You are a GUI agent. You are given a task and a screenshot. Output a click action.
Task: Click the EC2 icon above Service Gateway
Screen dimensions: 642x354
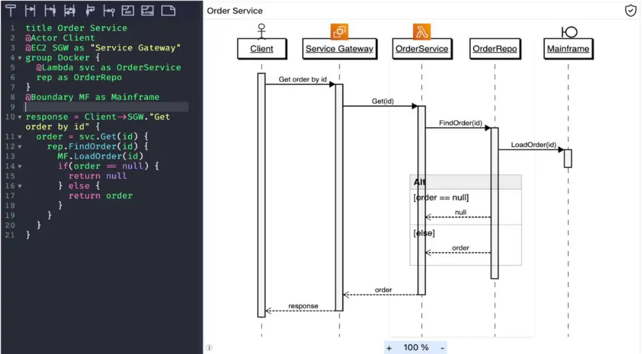(x=339, y=31)
